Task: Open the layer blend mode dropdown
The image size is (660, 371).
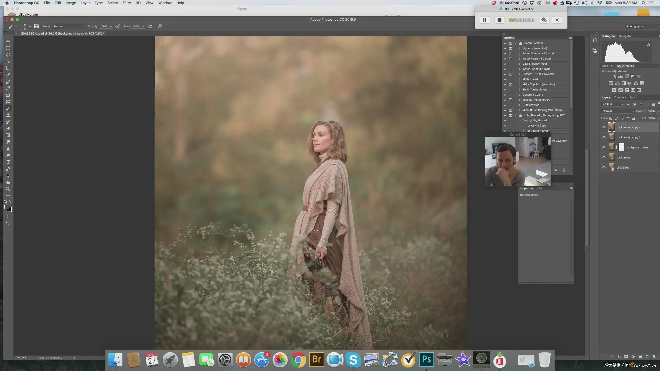Action: pos(618,111)
